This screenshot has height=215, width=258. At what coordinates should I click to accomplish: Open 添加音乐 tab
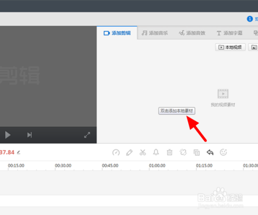point(155,33)
